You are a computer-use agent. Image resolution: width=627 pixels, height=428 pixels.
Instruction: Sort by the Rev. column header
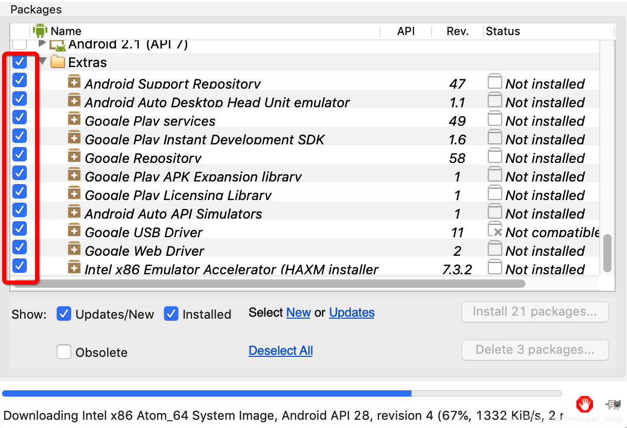[x=457, y=31]
